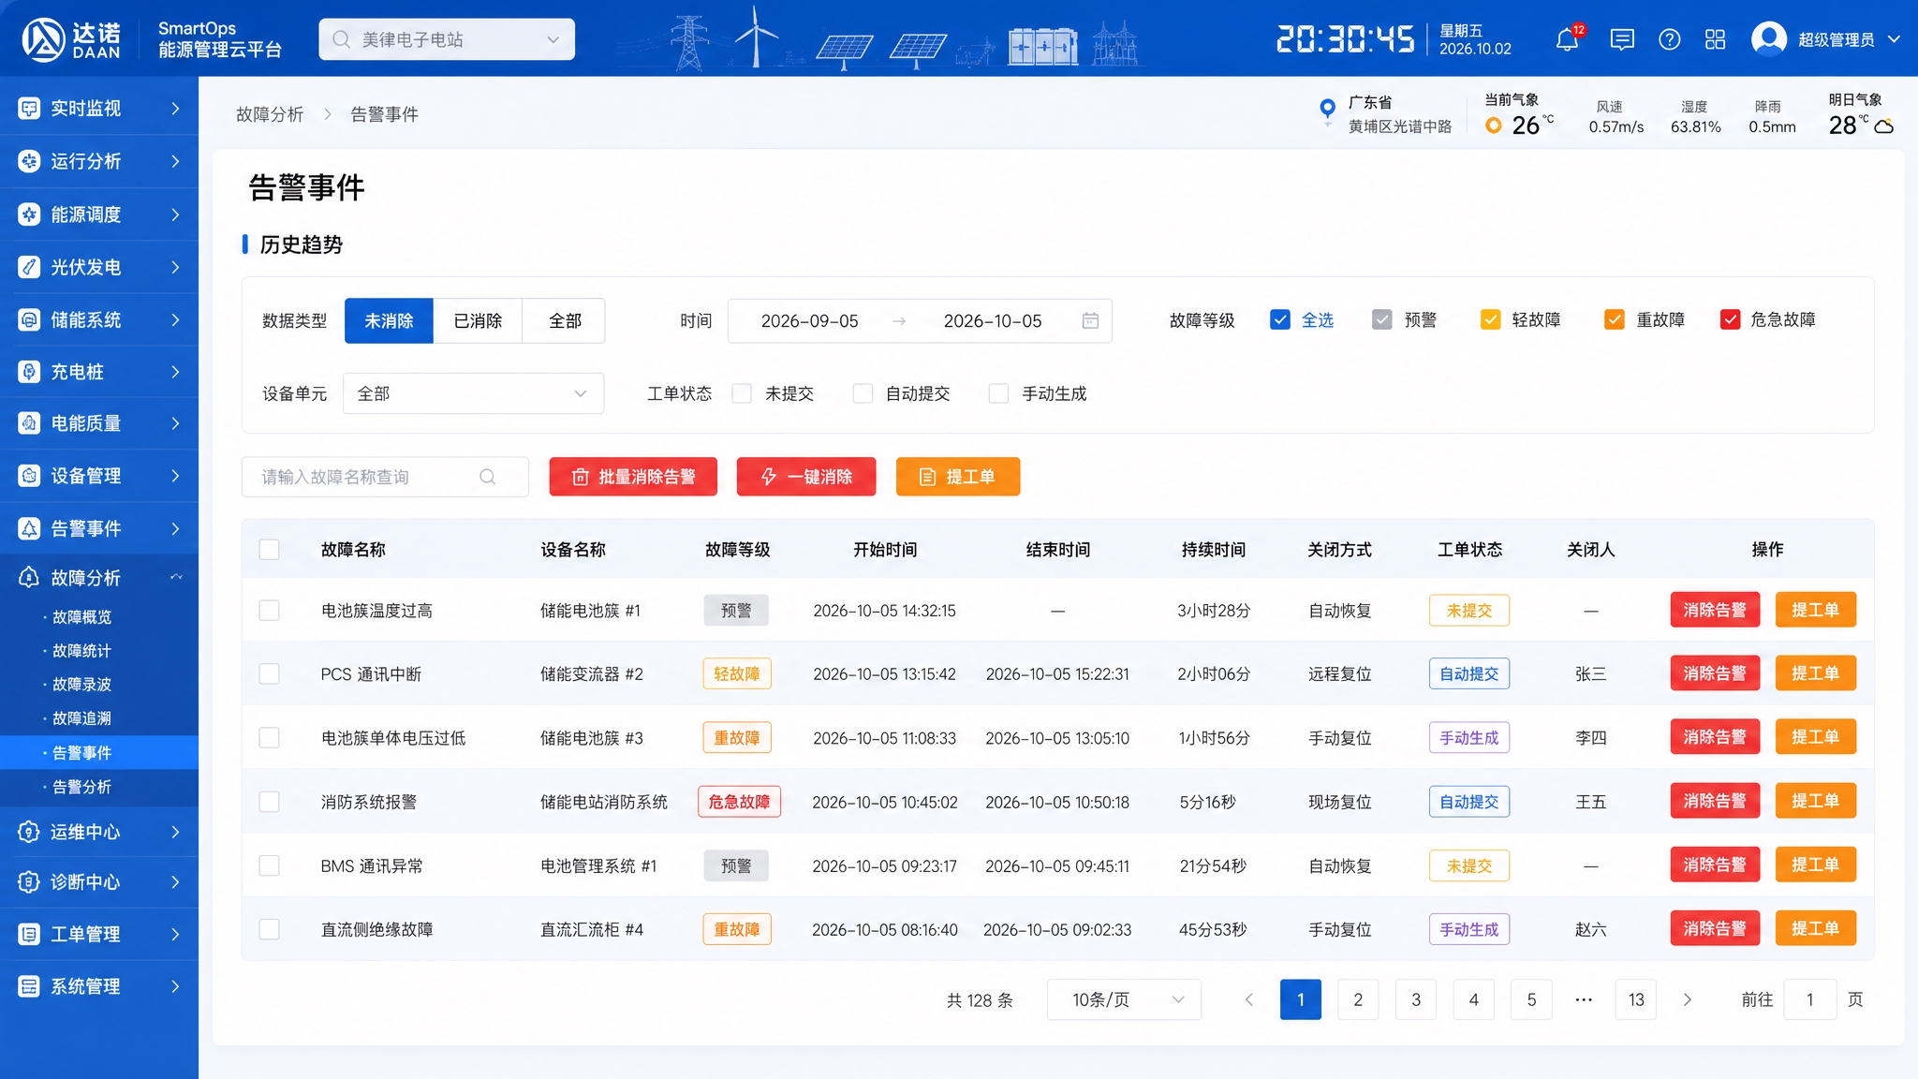Image resolution: width=1918 pixels, height=1079 pixels.
Task: Switch to the 全部 data type tab
Action: 565,321
